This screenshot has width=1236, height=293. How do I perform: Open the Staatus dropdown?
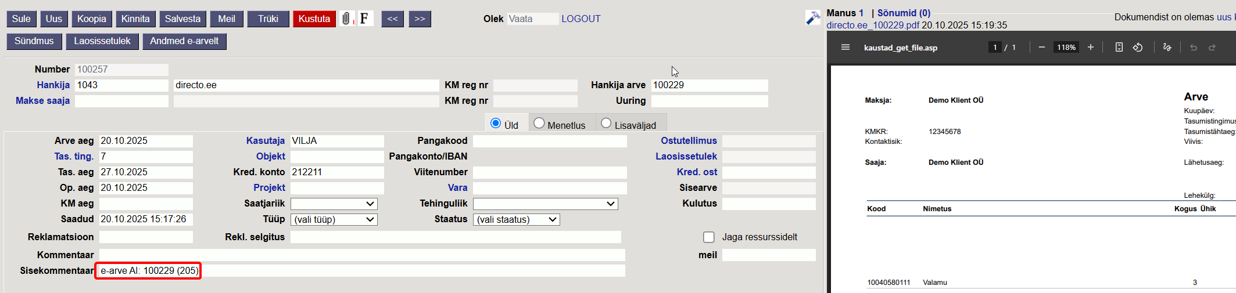517,220
